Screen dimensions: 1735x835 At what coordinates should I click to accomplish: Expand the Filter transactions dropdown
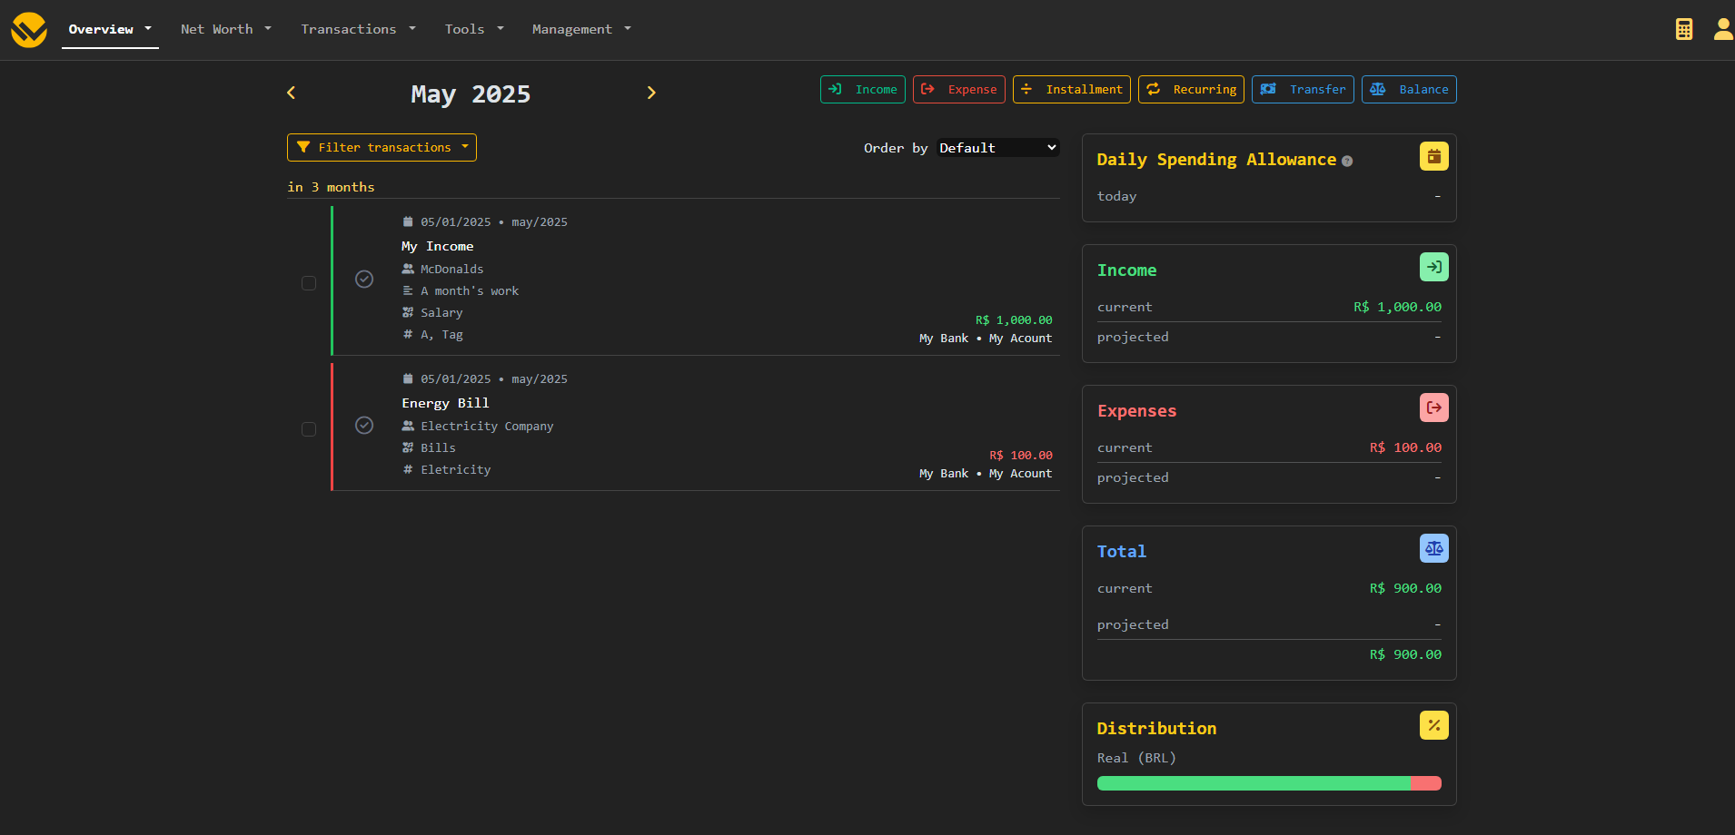click(x=382, y=148)
